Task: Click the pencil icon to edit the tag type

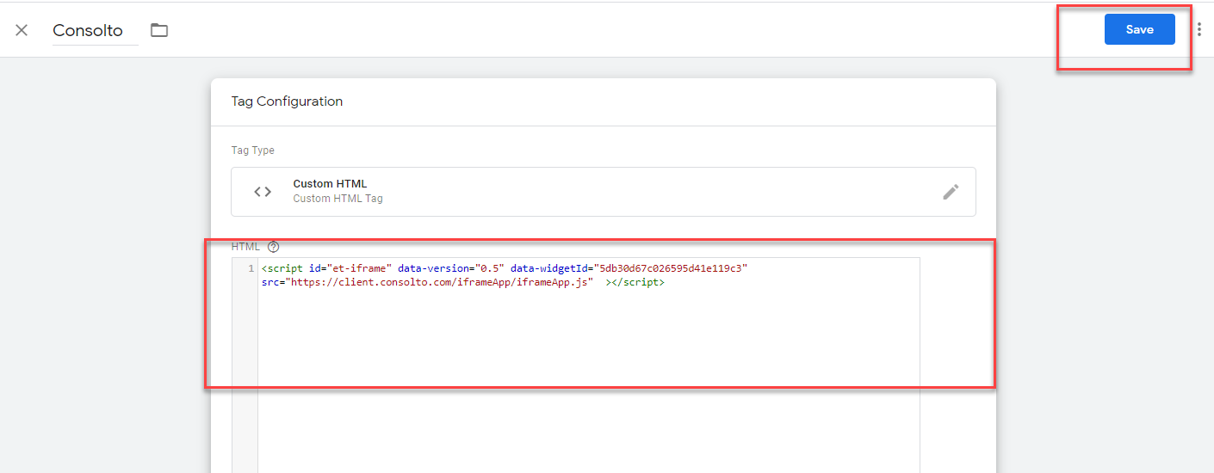Action: 951,191
